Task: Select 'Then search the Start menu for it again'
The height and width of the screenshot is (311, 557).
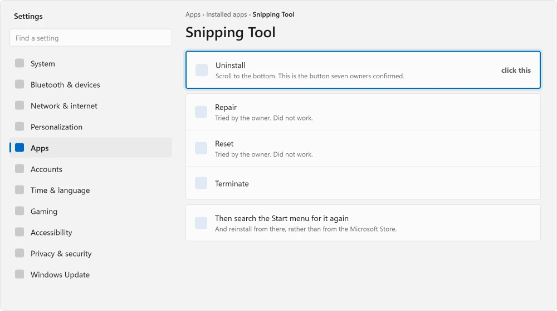Action: pyautogui.click(x=363, y=223)
